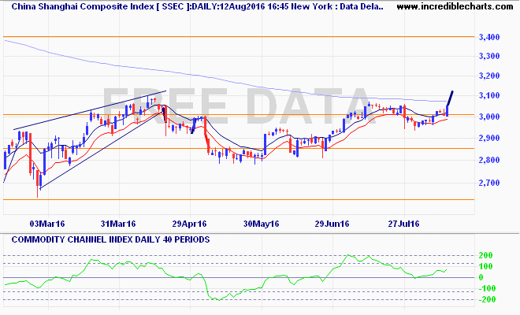
Task: Click the 3,200 price axis label
Action: [488, 76]
